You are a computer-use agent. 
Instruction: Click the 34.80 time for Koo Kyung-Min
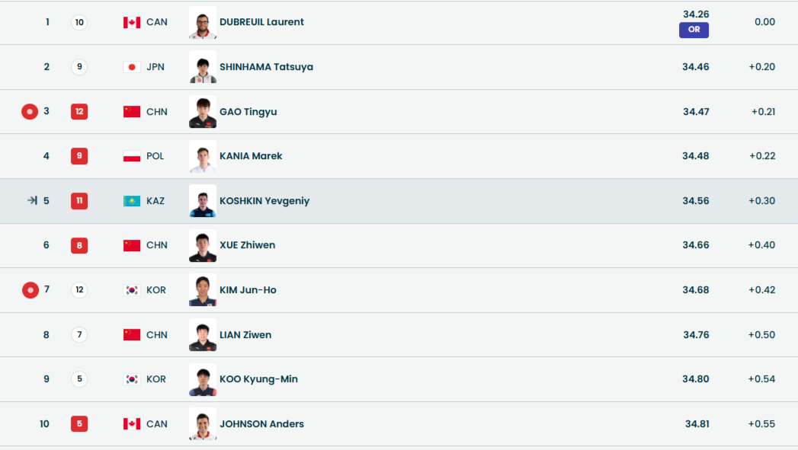click(x=696, y=379)
